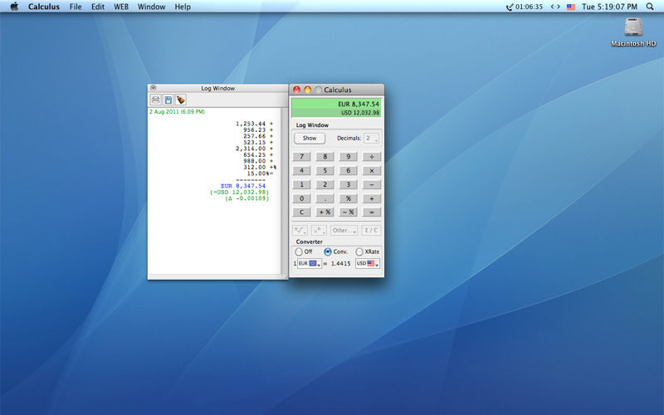
Task: Click log entry 15.00%=
Action: click(x=260, y=173)
